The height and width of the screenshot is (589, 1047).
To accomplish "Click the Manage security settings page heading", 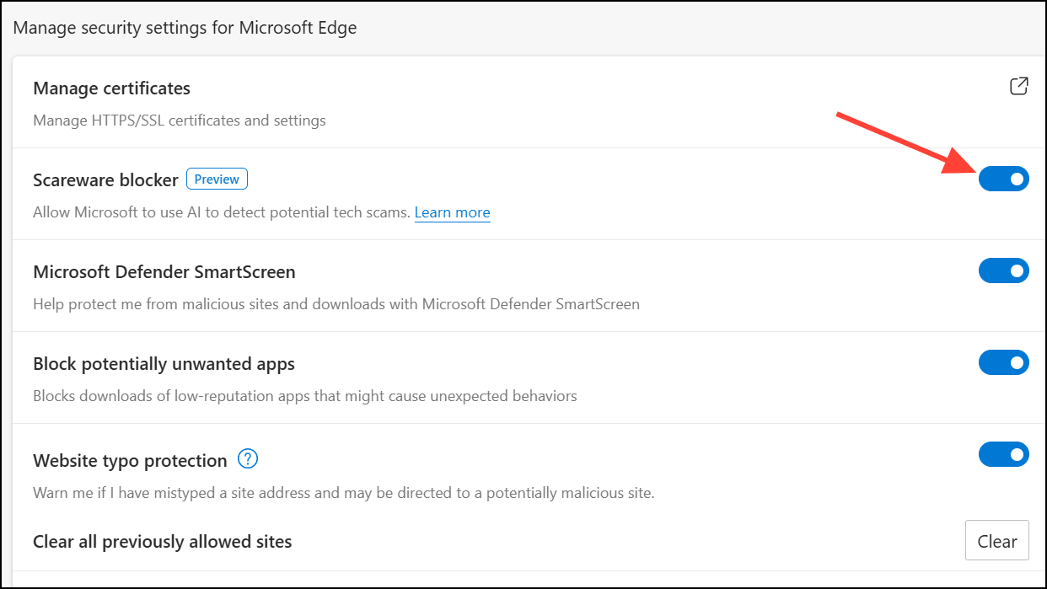I will [x=185, y=28].
